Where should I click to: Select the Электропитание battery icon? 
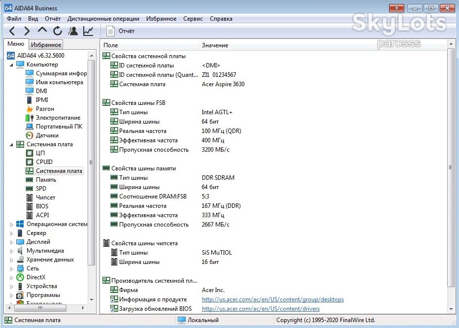tap(29, 118)
